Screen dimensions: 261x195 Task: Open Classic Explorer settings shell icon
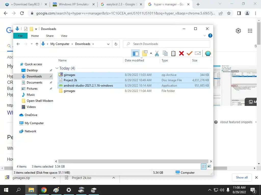click(x=208, y=53)
